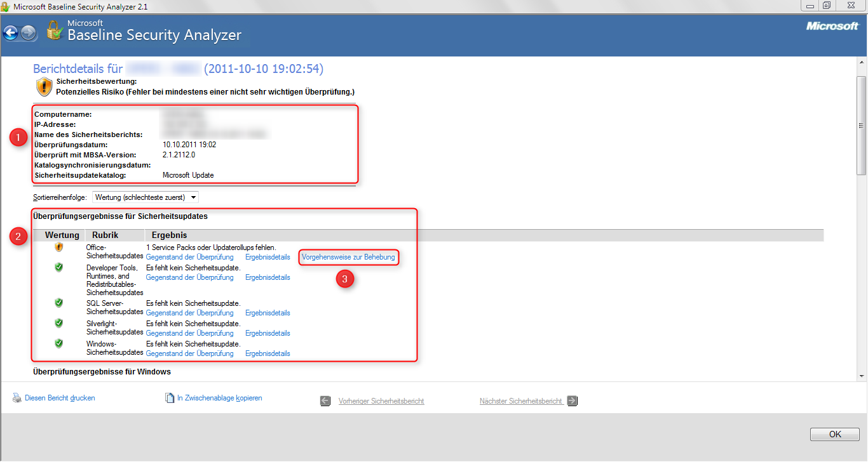Open Ergebnisdetails for SQL Server-Sicherheitsupdates
The width and height of the screenshot is (868, 462).
pos(267,312)
